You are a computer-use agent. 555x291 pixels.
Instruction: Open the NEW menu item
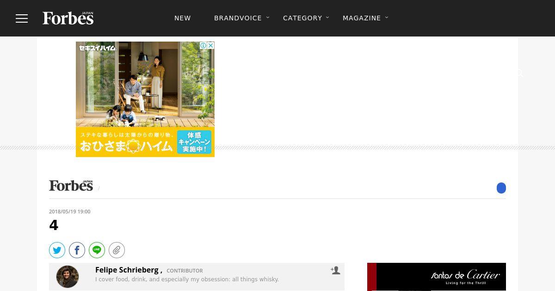(x=183, y=18)
